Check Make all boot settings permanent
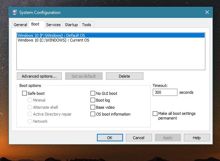The width and height of the screenshot is (220, 161). pos(155,113)
